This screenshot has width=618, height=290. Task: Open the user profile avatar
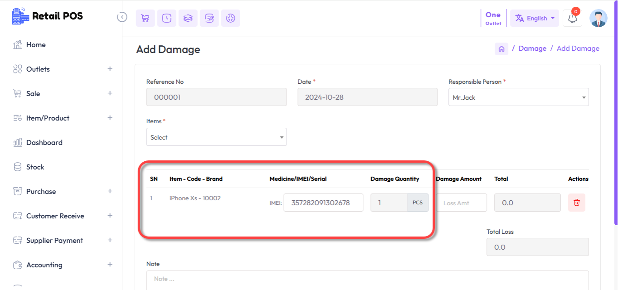coord(598,18)
